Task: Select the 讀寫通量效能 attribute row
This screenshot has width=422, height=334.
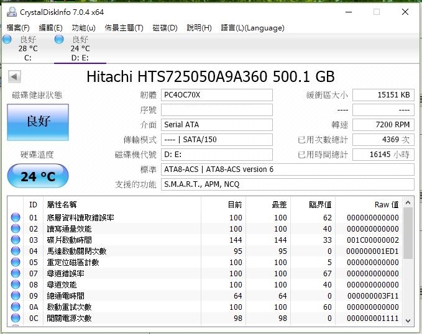Action: coord(205,228)
